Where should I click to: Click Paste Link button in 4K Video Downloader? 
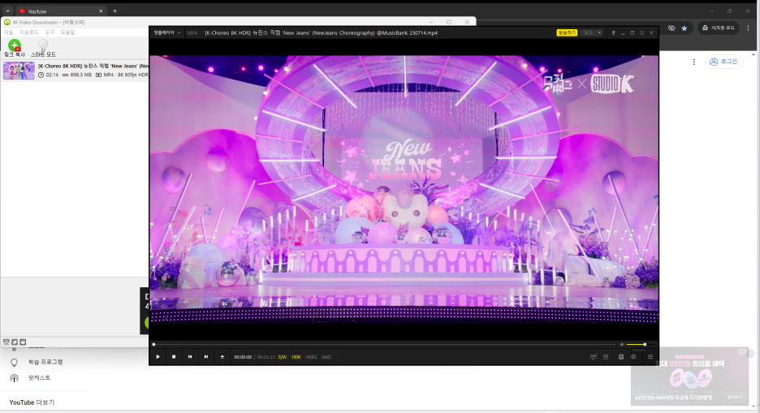tap(15, 49)
